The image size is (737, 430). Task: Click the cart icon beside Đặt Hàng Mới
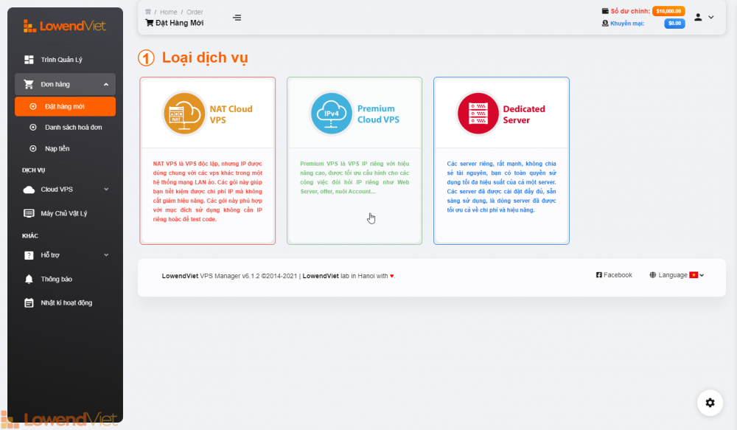click(150, 23)
